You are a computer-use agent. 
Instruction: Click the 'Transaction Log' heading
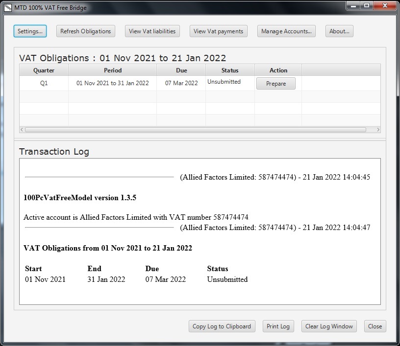click(x=54, y=152)
